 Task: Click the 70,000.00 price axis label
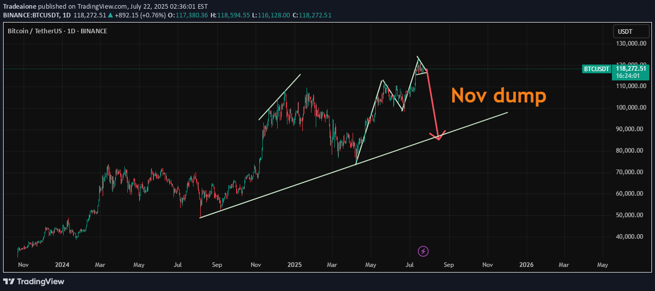click(x=629, y=172)
